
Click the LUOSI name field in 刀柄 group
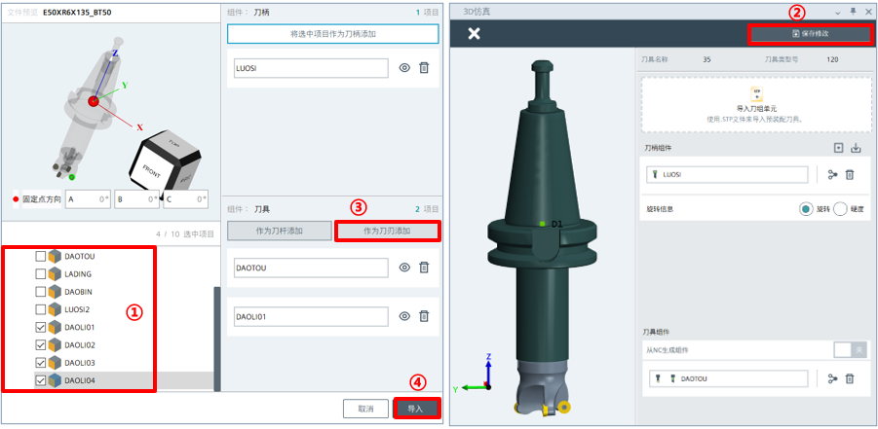[x=311, y=68]
